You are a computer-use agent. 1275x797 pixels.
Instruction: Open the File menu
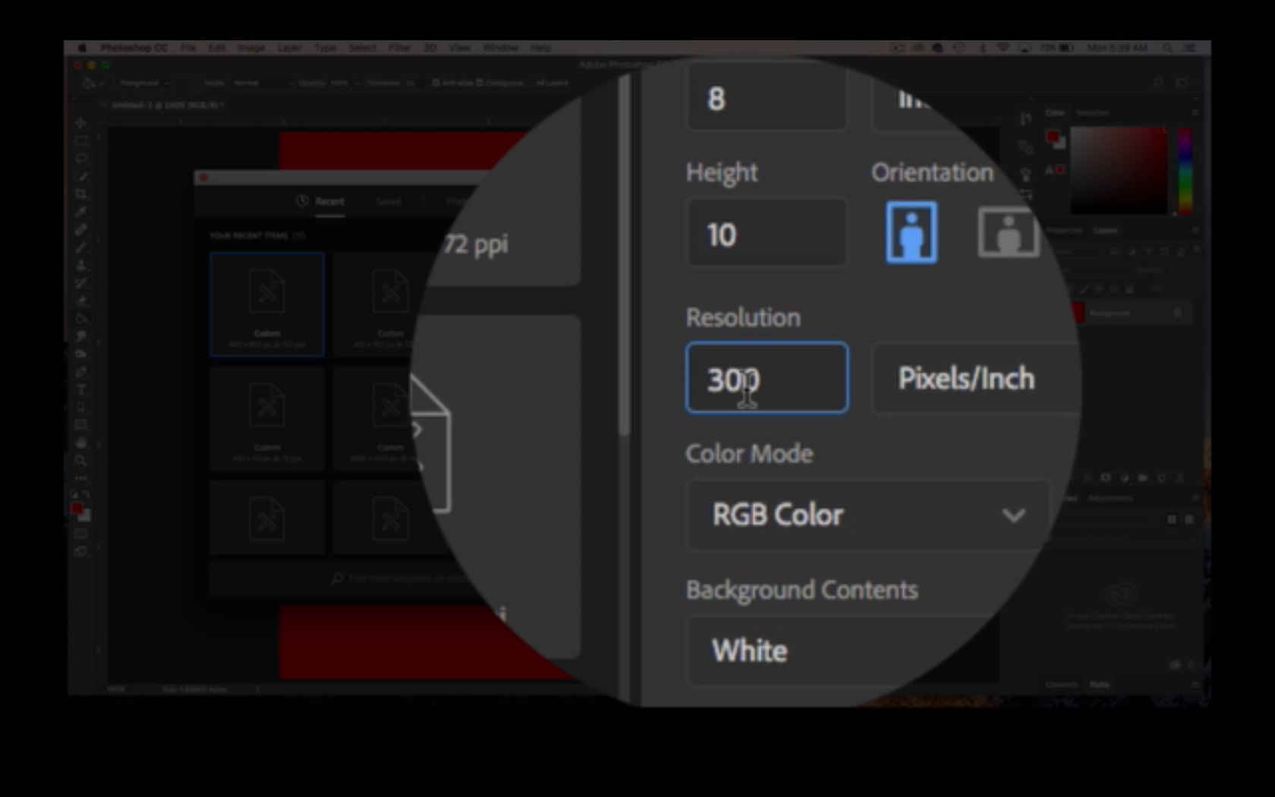click(x=188, y=48)
